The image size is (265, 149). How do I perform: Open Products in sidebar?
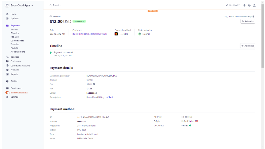[x=15, y=70]
